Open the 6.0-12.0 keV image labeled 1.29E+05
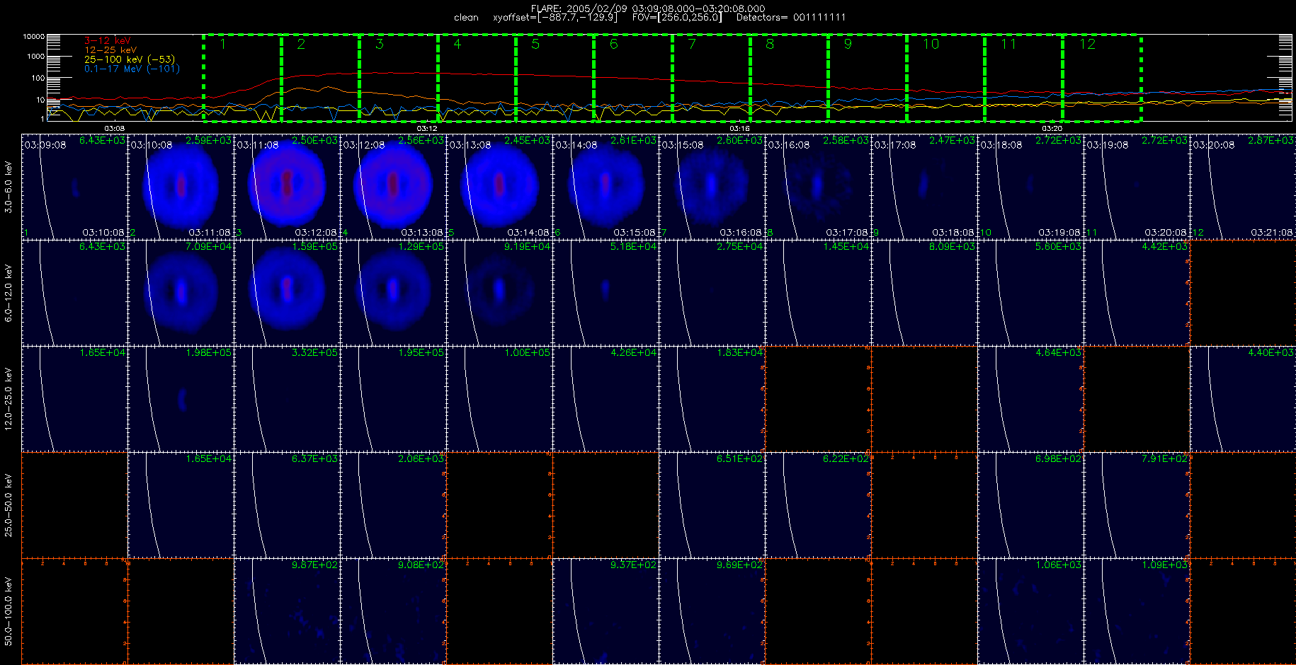The image size is (1296, 665). 393,293
